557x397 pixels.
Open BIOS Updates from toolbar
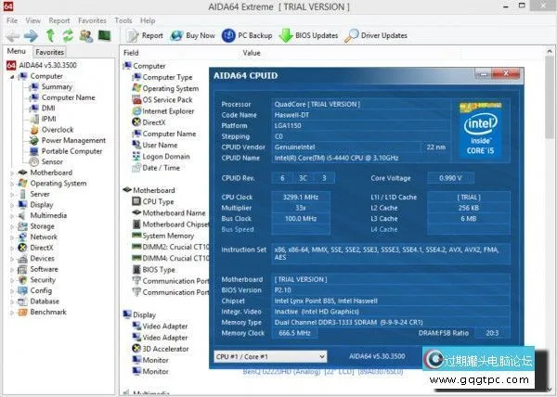point(310,36)
